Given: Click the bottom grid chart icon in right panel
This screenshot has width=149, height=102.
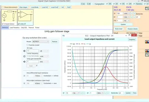Looking at the screenshot, I should 147,55.
